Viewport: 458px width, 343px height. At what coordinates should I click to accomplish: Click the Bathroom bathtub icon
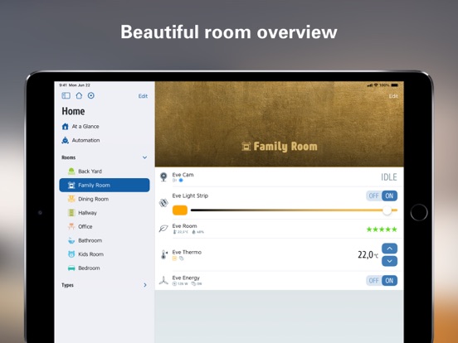click(71, 240)
